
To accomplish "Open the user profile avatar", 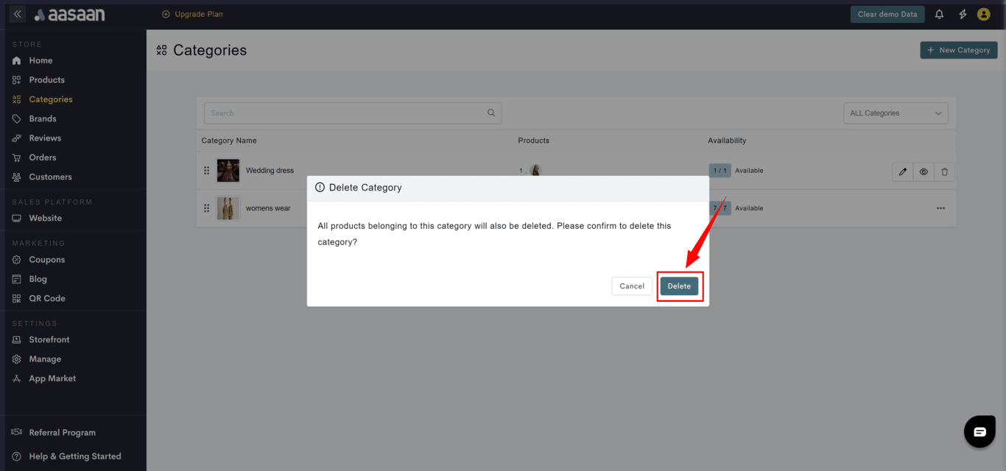I will point(983,14).
